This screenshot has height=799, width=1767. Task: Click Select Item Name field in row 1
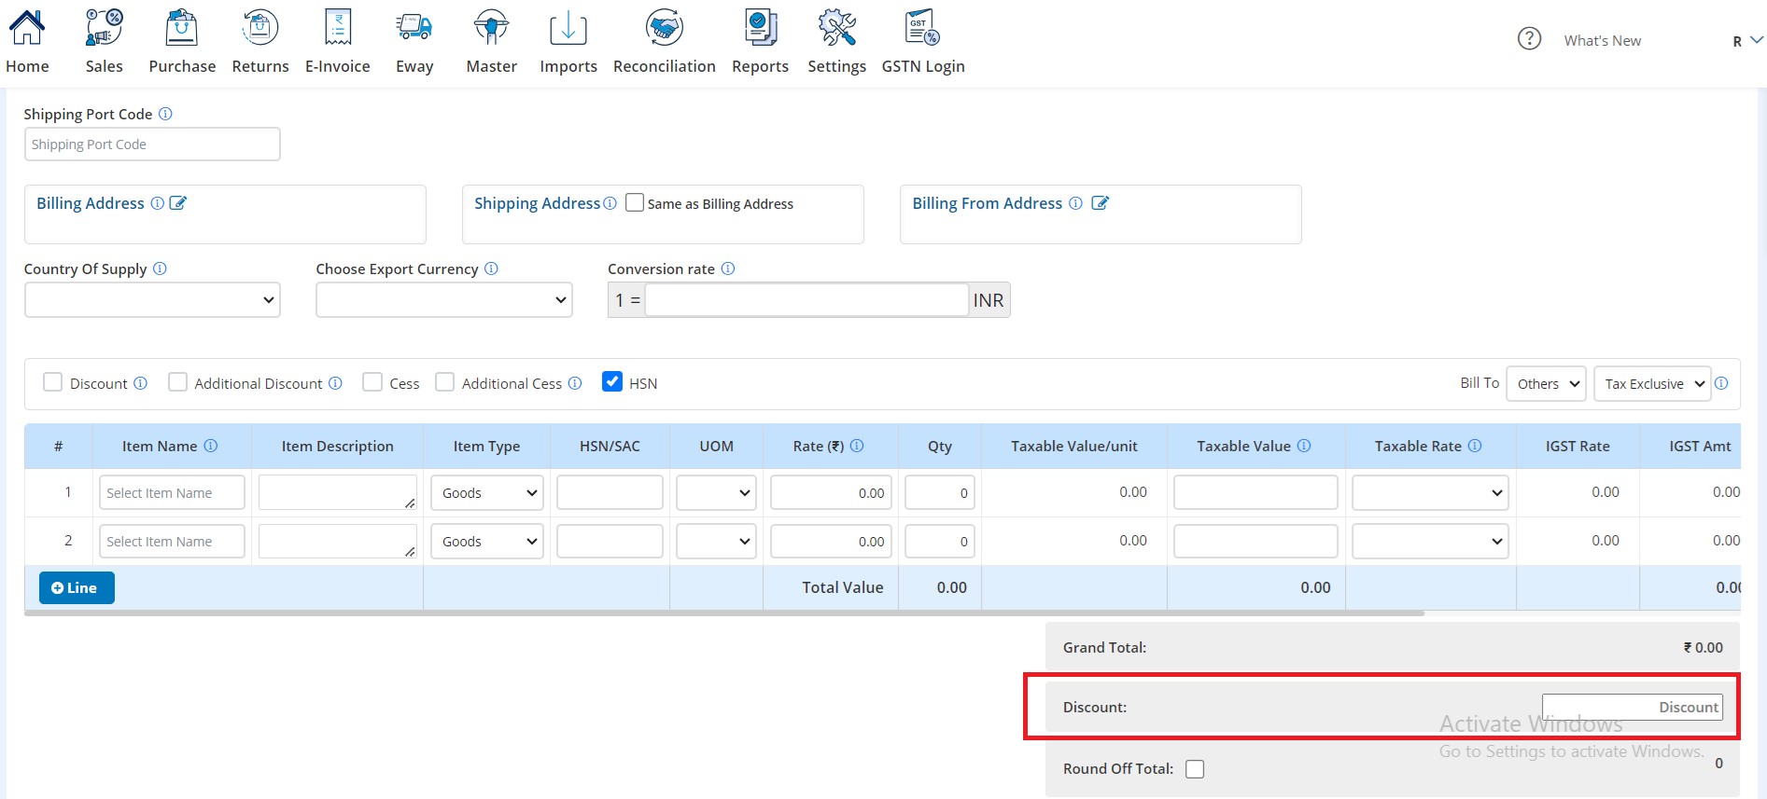tap(172, 492)
